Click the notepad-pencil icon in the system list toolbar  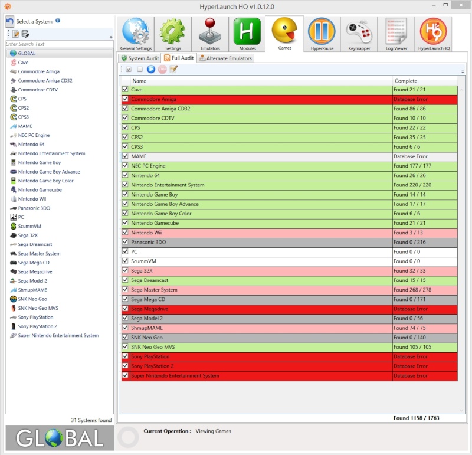click(16, 34)
